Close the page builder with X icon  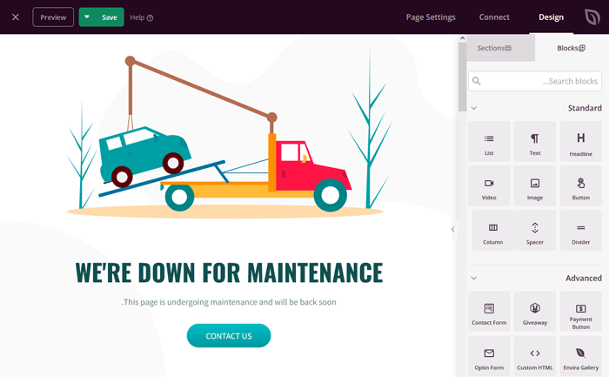pos(16,17)
